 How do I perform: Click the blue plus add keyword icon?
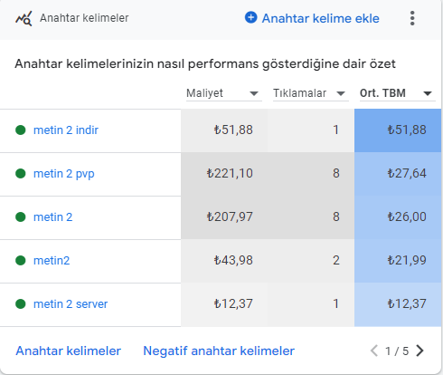tap(250, 17)
